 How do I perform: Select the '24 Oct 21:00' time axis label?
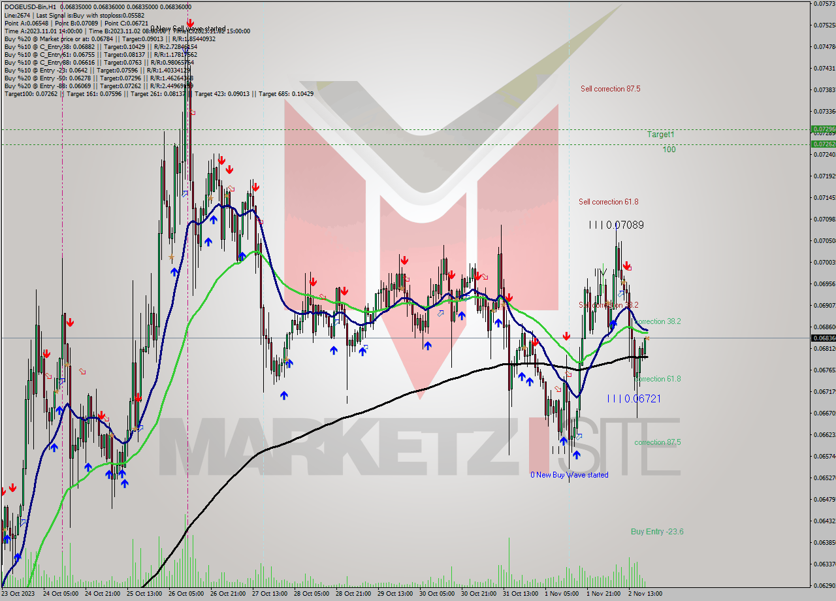coord(102,594)
